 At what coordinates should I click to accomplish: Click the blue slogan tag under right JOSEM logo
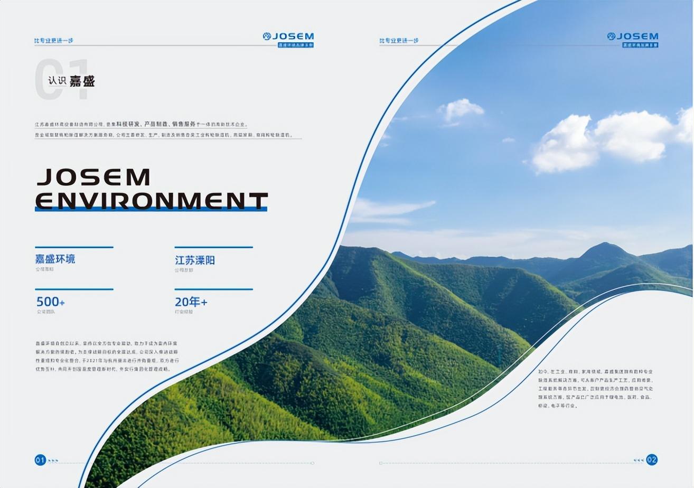pyautogui.click(x=640, y=45)
